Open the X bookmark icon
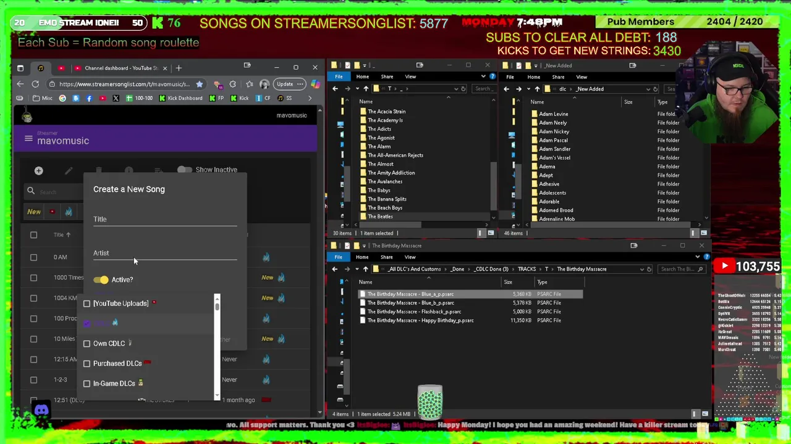The image size is (791, 444). click(x=116, y=98)
